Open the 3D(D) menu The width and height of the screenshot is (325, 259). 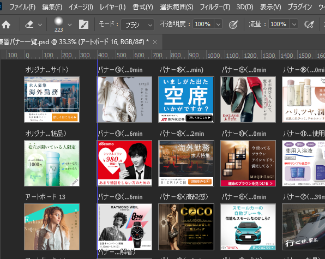coord(245,7)
